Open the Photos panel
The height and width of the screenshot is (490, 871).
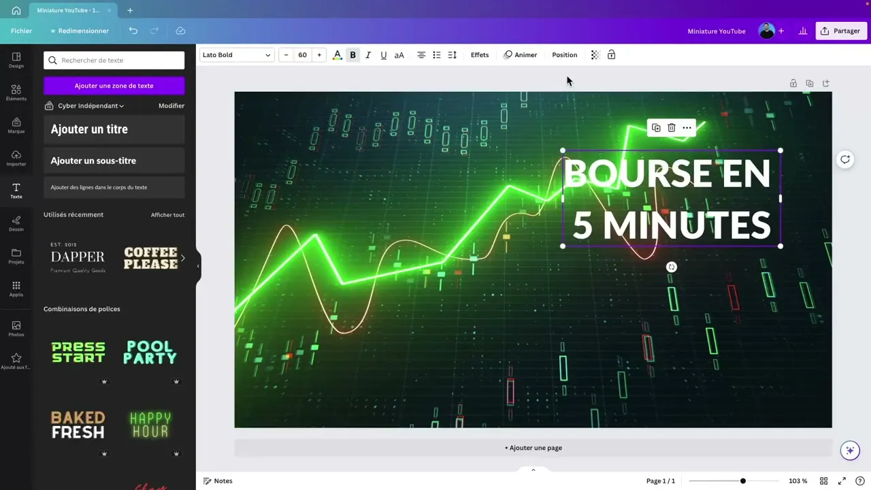[16, 329]
